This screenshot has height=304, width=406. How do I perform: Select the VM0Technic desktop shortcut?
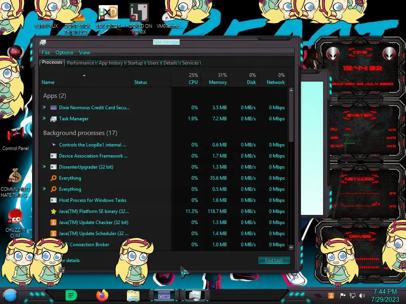169,21
